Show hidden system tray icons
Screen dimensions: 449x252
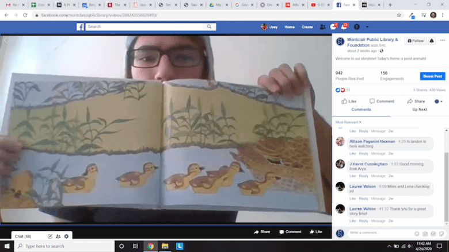pos(389,246)
